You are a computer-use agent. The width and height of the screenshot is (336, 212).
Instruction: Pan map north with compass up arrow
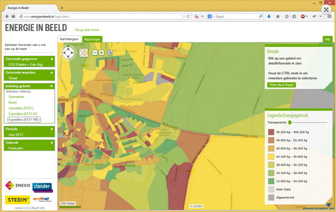coord(68,48)
